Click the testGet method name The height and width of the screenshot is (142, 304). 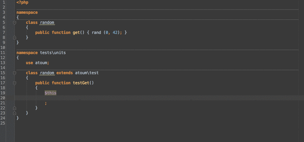[x=81, y=83]
